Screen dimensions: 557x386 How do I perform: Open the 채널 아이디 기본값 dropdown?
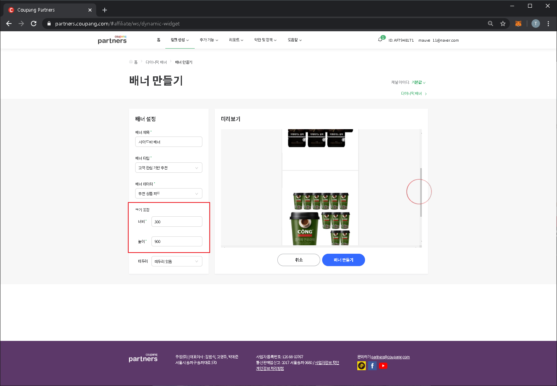tap(418, 83)
